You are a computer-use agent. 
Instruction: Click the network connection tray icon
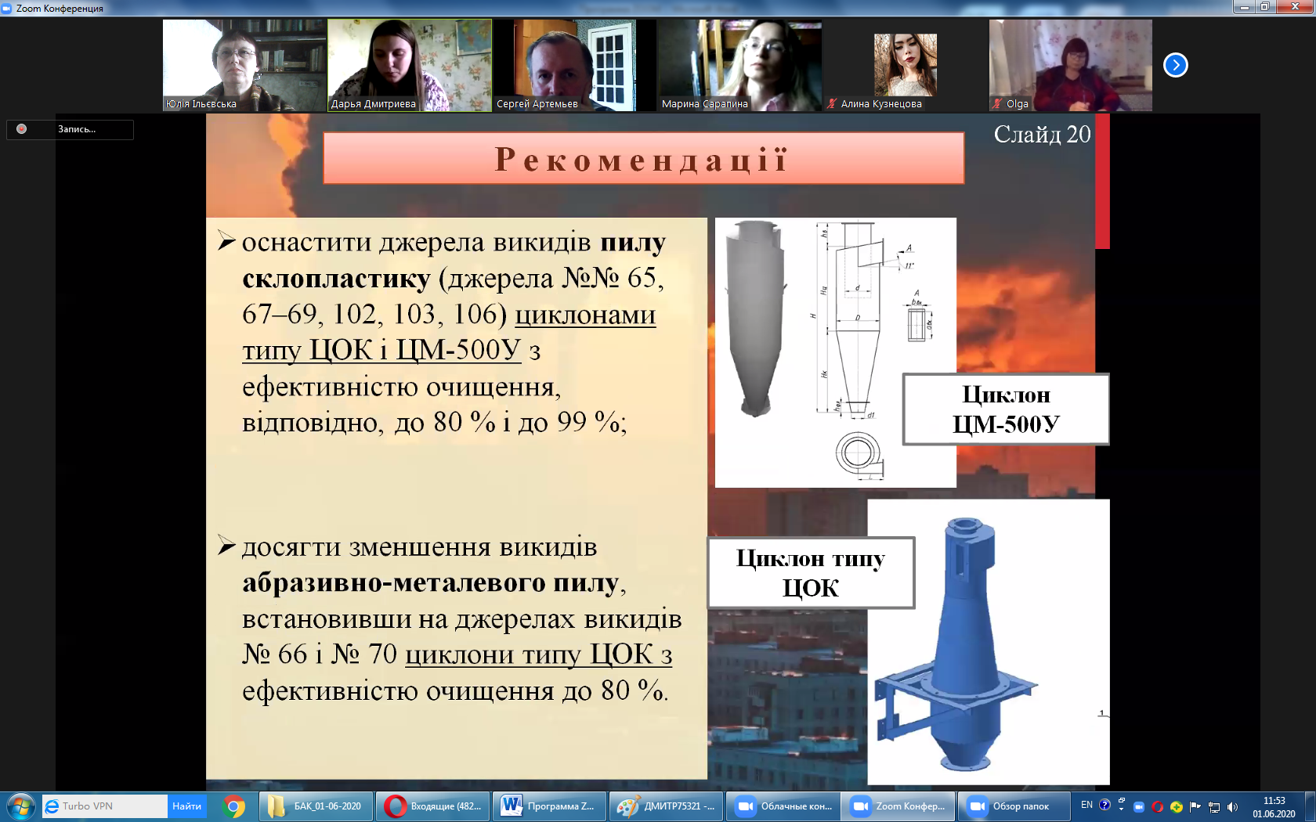click(x=1214, y=806)
